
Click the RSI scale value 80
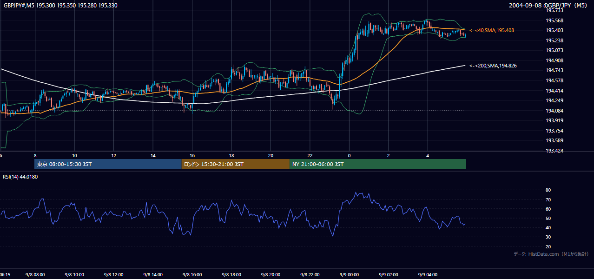tap(548, 190)
